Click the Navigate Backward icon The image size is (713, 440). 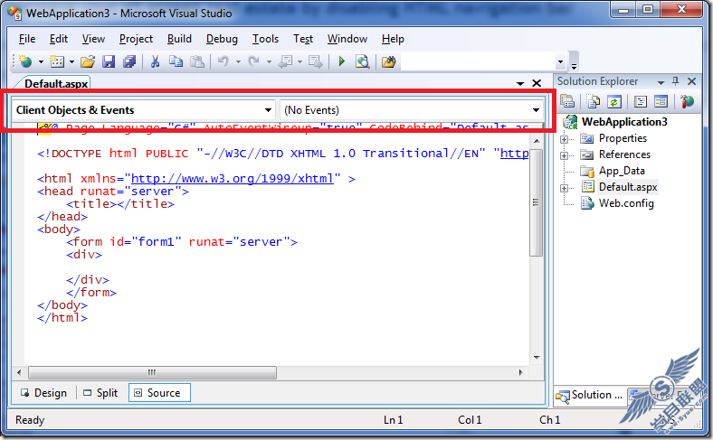[286, 61]
